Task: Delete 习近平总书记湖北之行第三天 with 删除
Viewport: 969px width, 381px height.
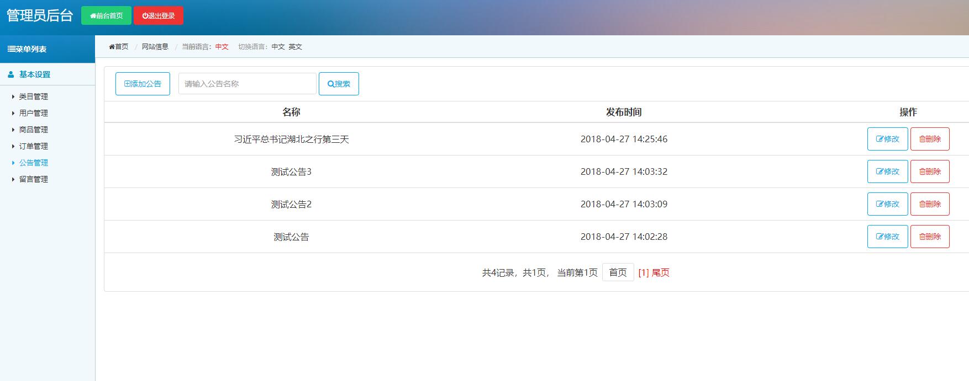Action: [930, 139]
